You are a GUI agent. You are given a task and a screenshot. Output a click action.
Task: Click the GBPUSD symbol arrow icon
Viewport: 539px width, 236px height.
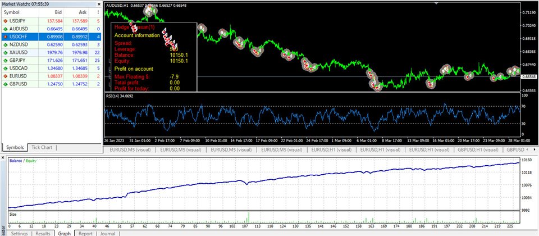(6, 84)
